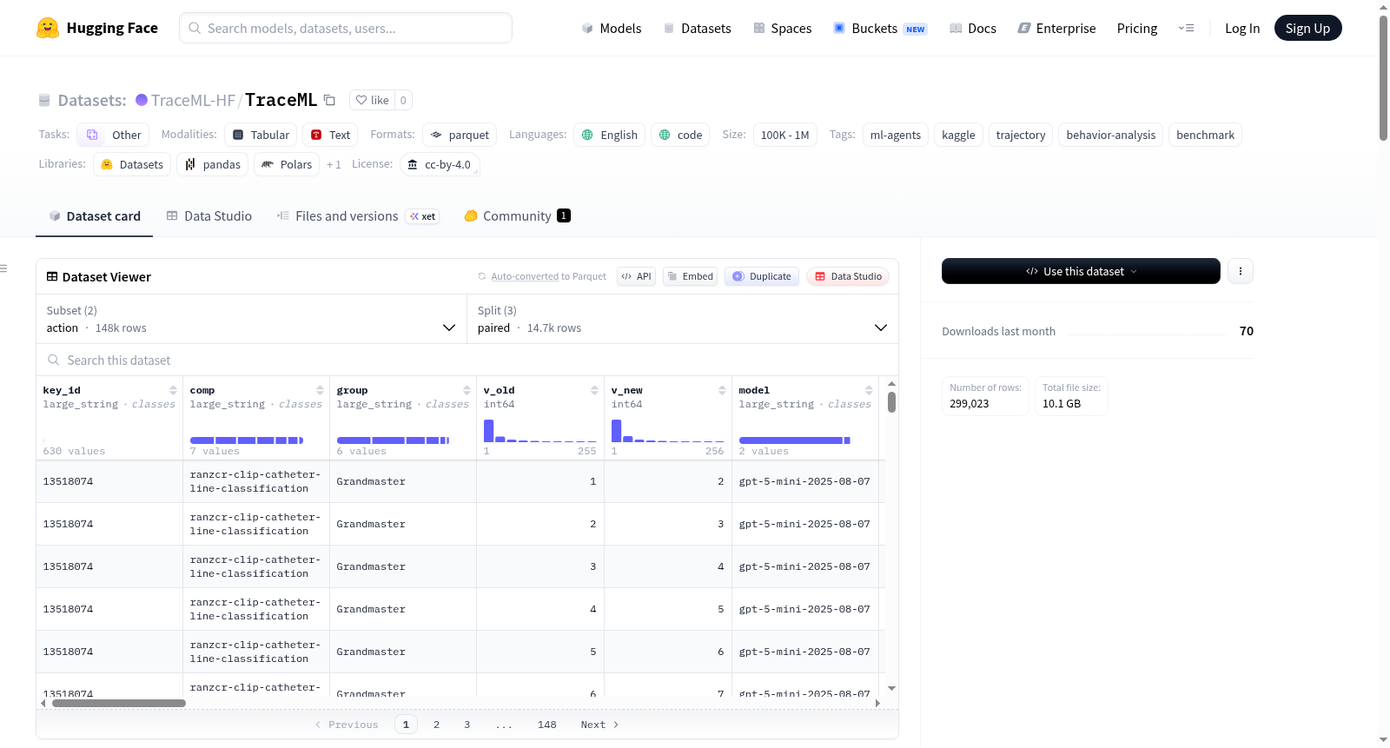Viewport: 1390px width, 748px height.
Task: Switch to the Dataset card tab
Action: coord(94,216)
